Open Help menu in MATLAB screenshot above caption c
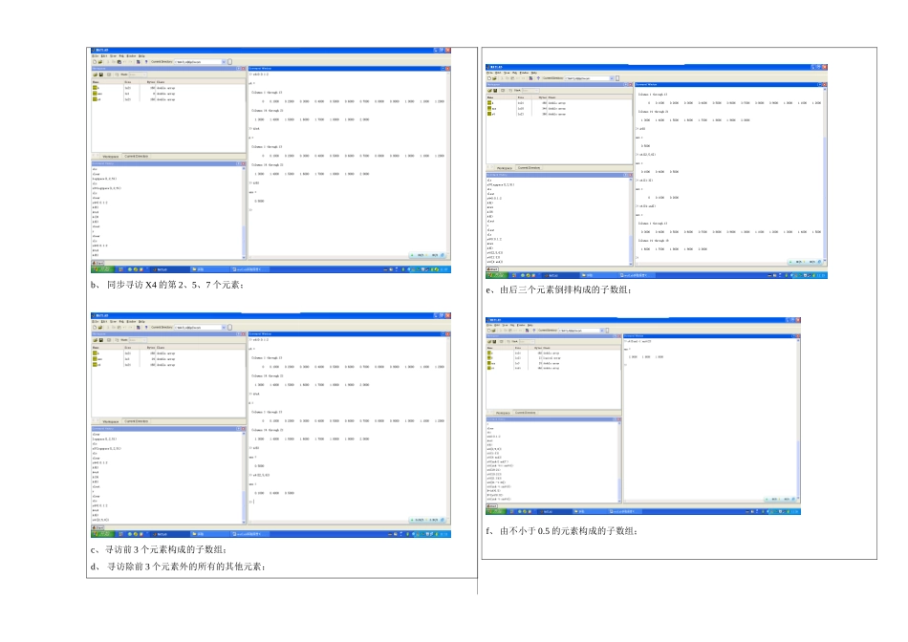The width and height of the screenshot is (908, 642). tap(141, 321)
